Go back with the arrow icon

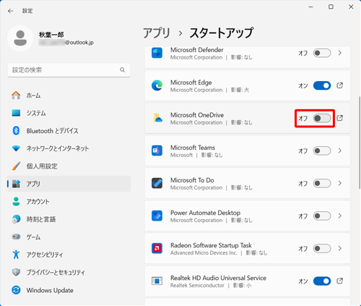tap(10, 11)
